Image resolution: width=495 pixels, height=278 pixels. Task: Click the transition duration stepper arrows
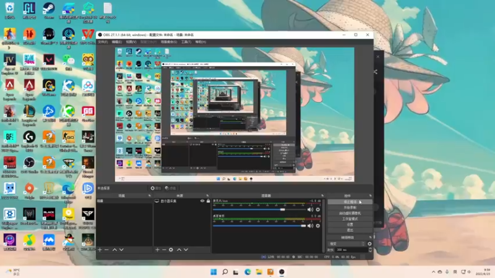370,250
